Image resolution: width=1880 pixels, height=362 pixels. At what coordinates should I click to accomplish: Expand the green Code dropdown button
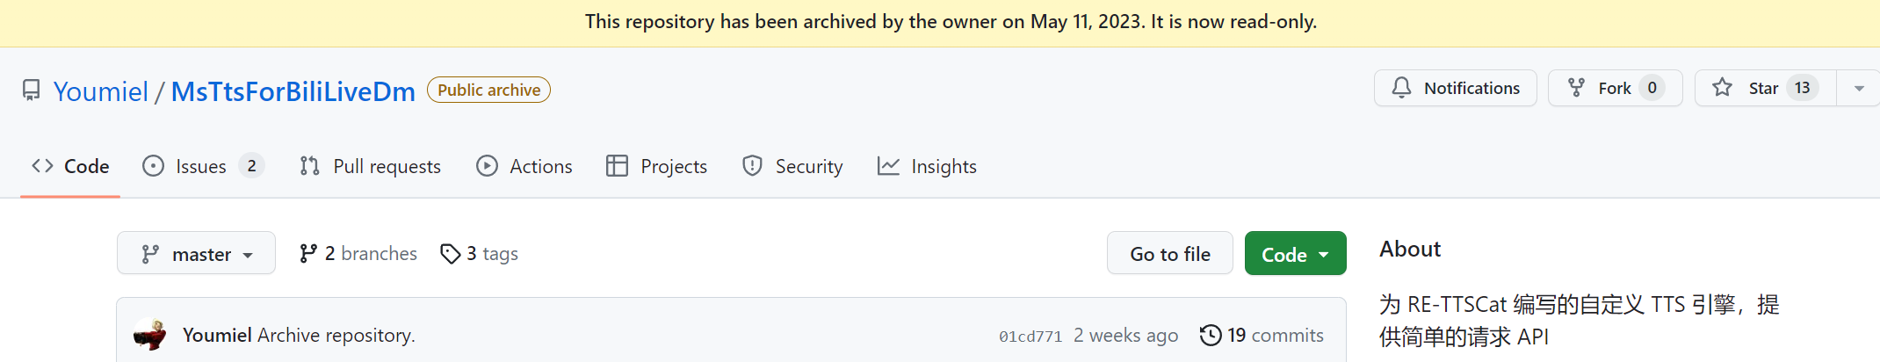click(x=1295, y=254)
